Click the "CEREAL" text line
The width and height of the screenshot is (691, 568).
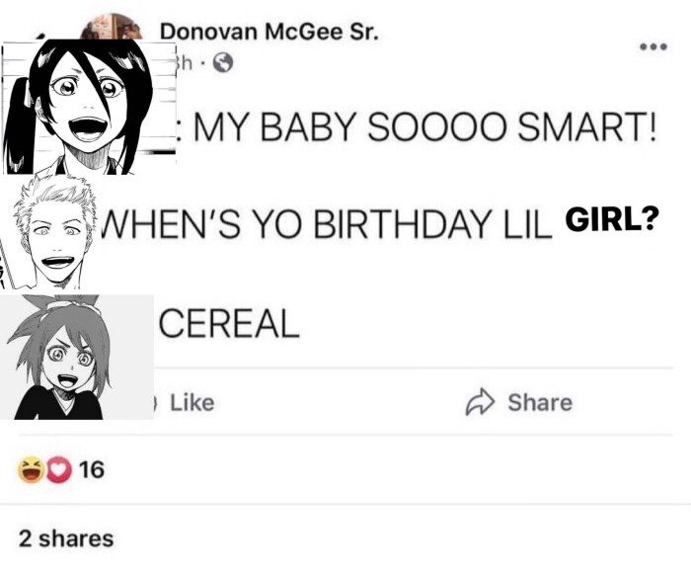(x=229, y=322)
